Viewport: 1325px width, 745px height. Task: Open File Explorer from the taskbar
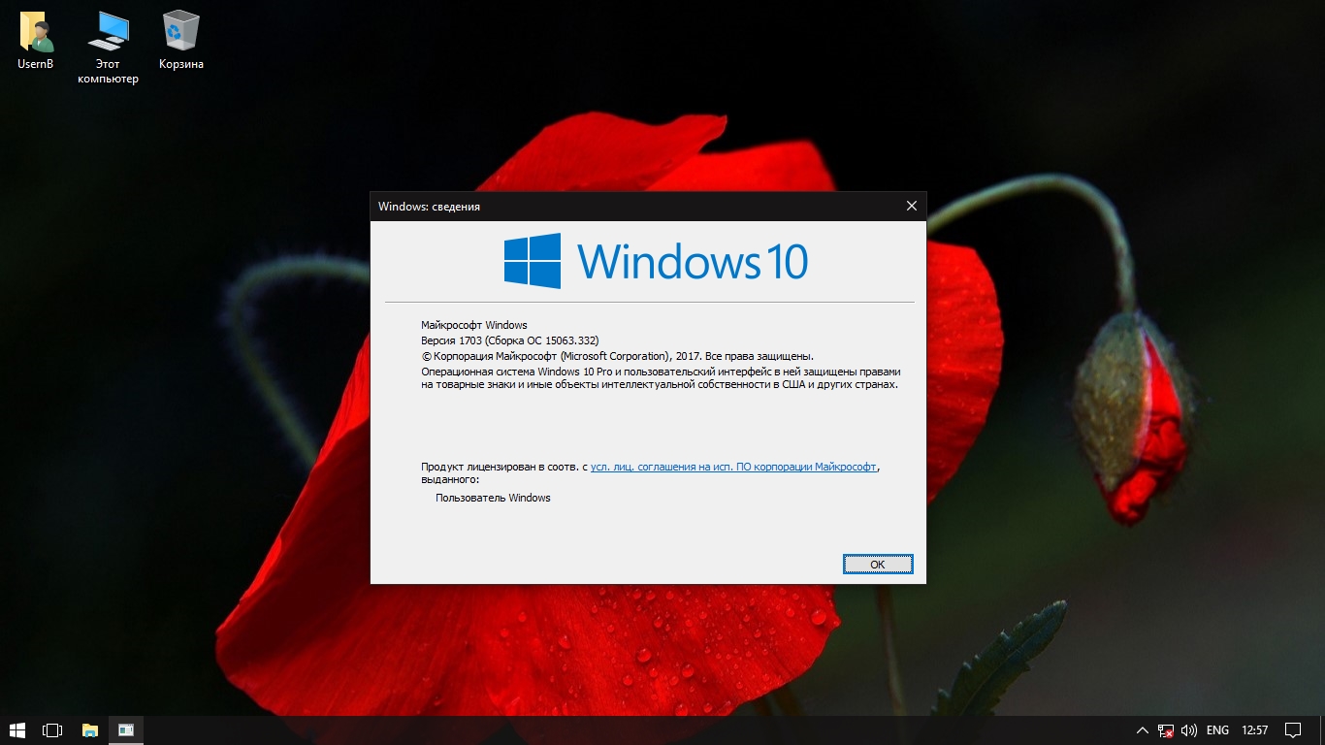[89, 729]
